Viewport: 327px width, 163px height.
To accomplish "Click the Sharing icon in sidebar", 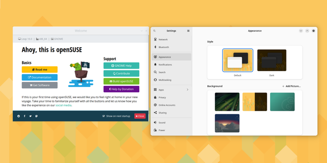I will tap(155, 113).
